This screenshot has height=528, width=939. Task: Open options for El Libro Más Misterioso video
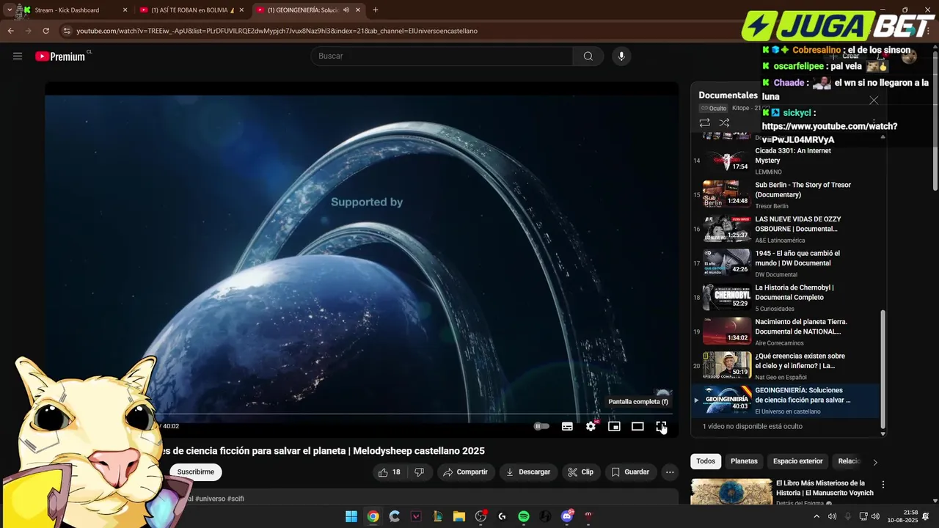[x=883, y=485]
